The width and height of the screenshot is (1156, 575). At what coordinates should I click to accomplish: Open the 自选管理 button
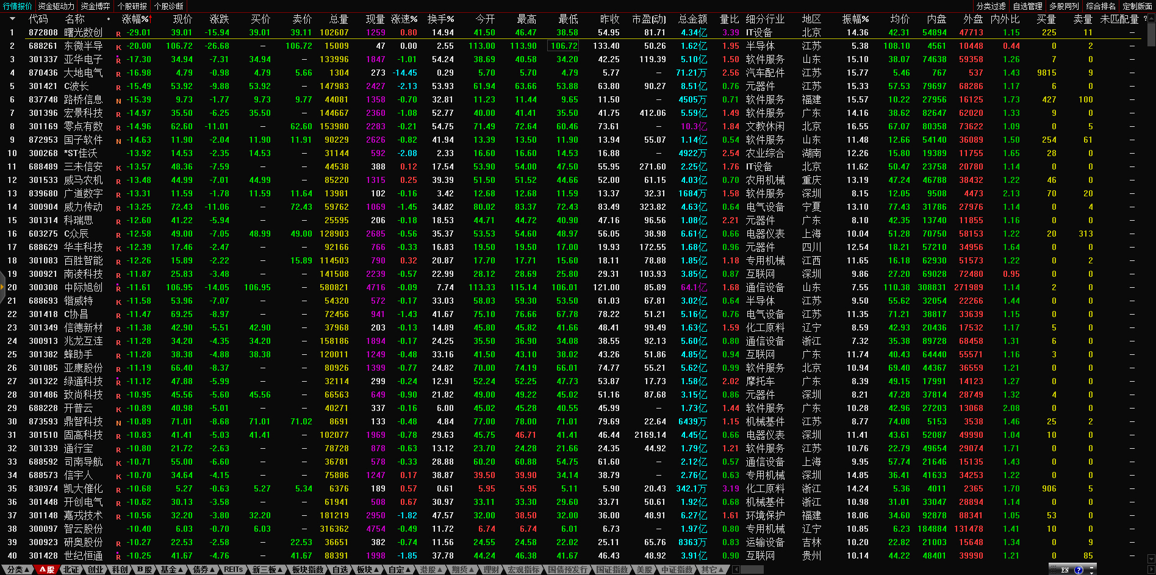point(1027,6)
